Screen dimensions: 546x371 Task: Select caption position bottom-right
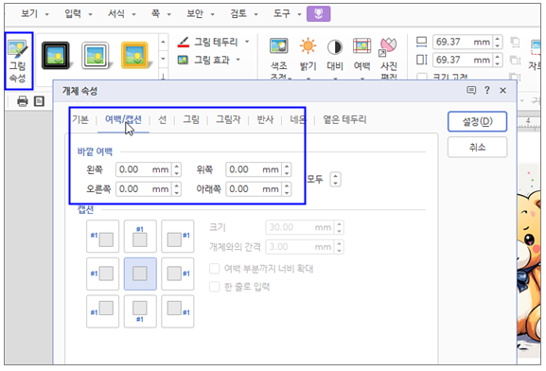coord(178,311)
